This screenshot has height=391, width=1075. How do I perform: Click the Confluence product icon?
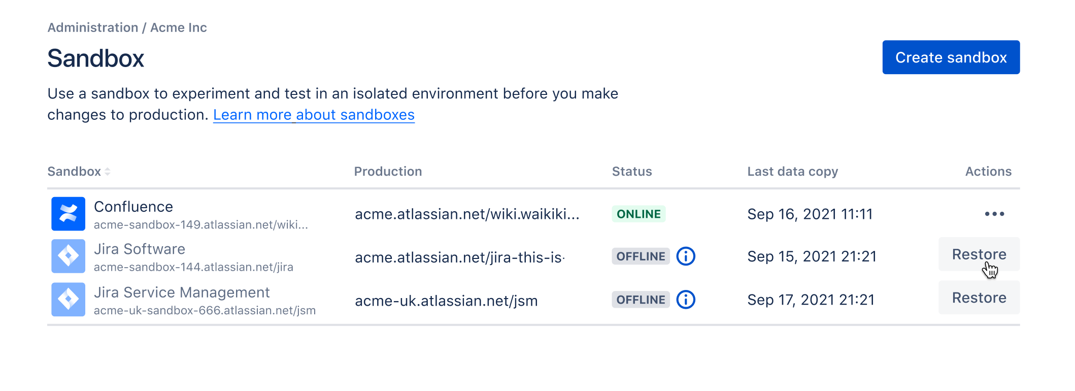(68, 214)
